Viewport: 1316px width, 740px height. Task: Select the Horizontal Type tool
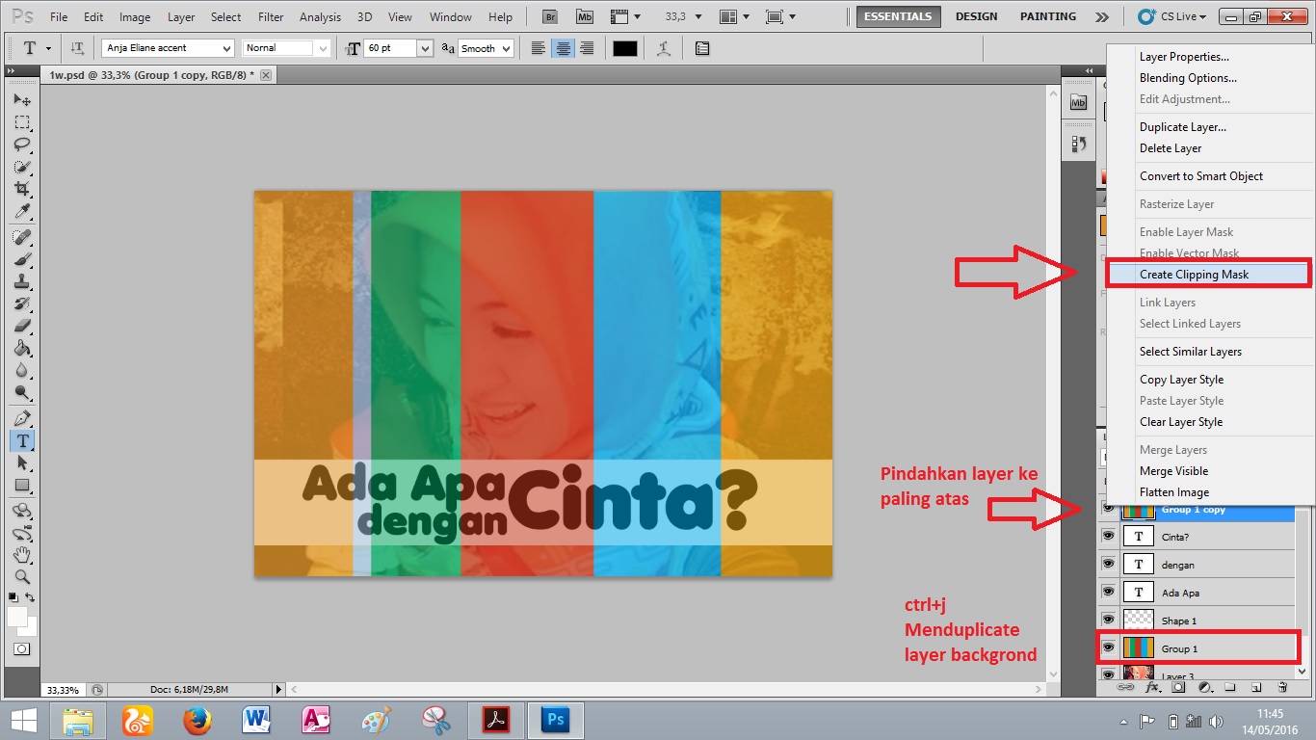pyautogui.click(x=21, y=441)
